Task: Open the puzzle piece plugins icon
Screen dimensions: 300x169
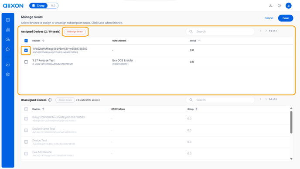Action: (8, 49)
